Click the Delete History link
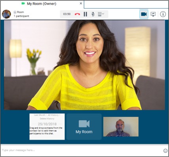 (x=47, y=119)
